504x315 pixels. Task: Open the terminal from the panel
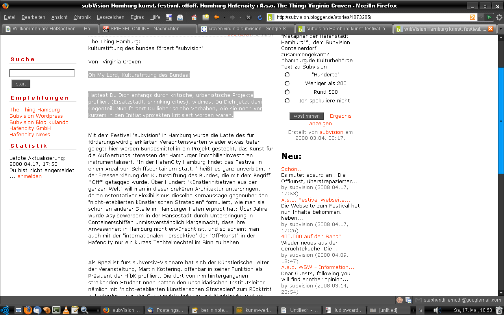(56, 310)
